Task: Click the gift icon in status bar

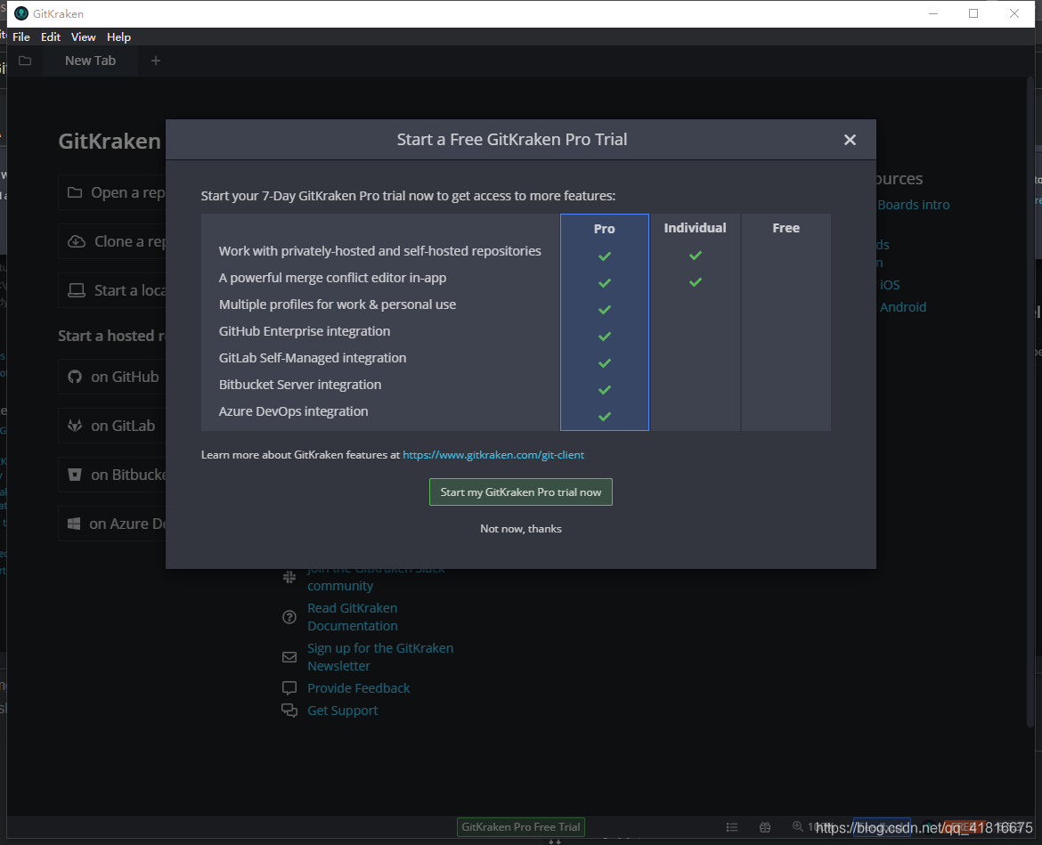Action: pyautogui.click(x=765, y=827)
